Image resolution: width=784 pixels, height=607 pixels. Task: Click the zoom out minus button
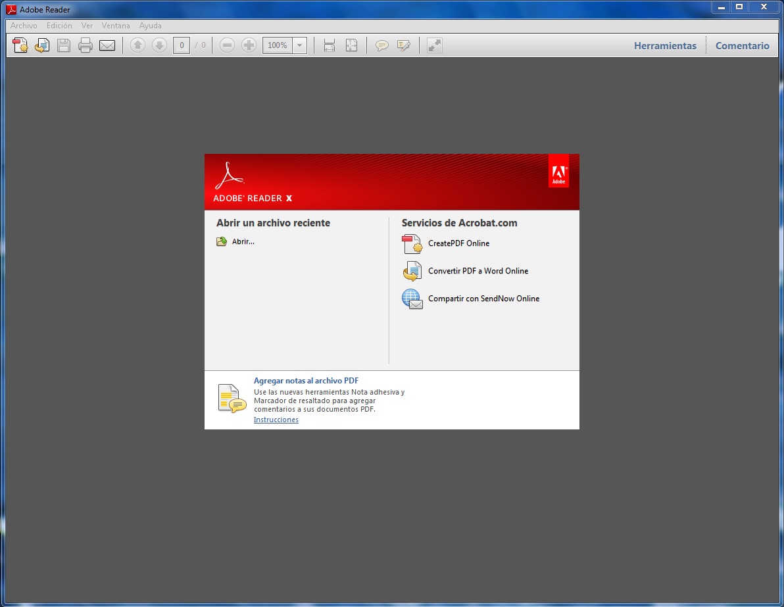[227, 45]
